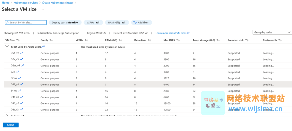
Task: Sort by Max IOPS column arrows
Action: pos(178,40)
